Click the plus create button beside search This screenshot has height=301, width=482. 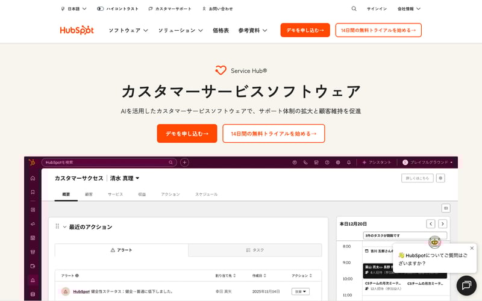184,162
